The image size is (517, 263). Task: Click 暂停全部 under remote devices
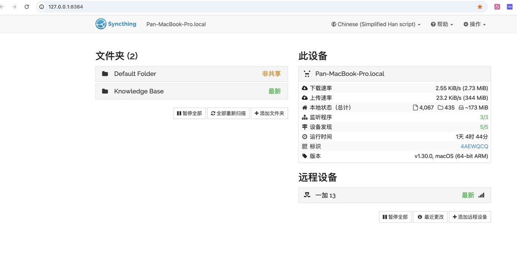point(395,217)
